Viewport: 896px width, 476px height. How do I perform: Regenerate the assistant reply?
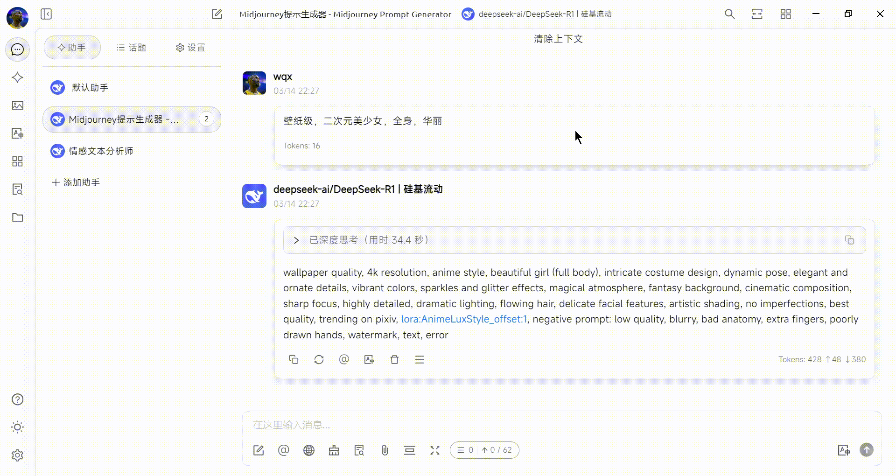click(x=319, y=359)
